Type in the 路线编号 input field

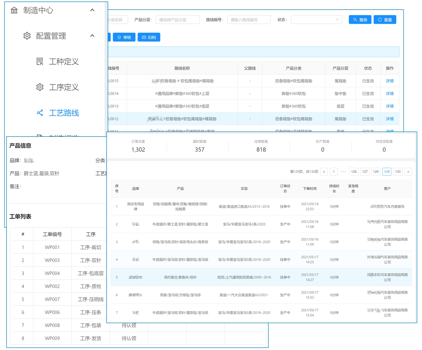click(249, 20)
